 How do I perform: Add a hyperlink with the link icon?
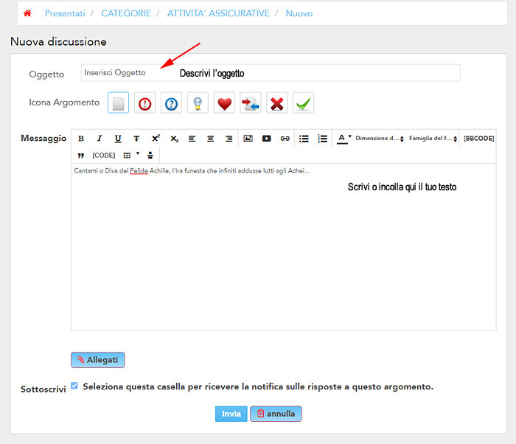pyautogui.click(x=285, y=139)
